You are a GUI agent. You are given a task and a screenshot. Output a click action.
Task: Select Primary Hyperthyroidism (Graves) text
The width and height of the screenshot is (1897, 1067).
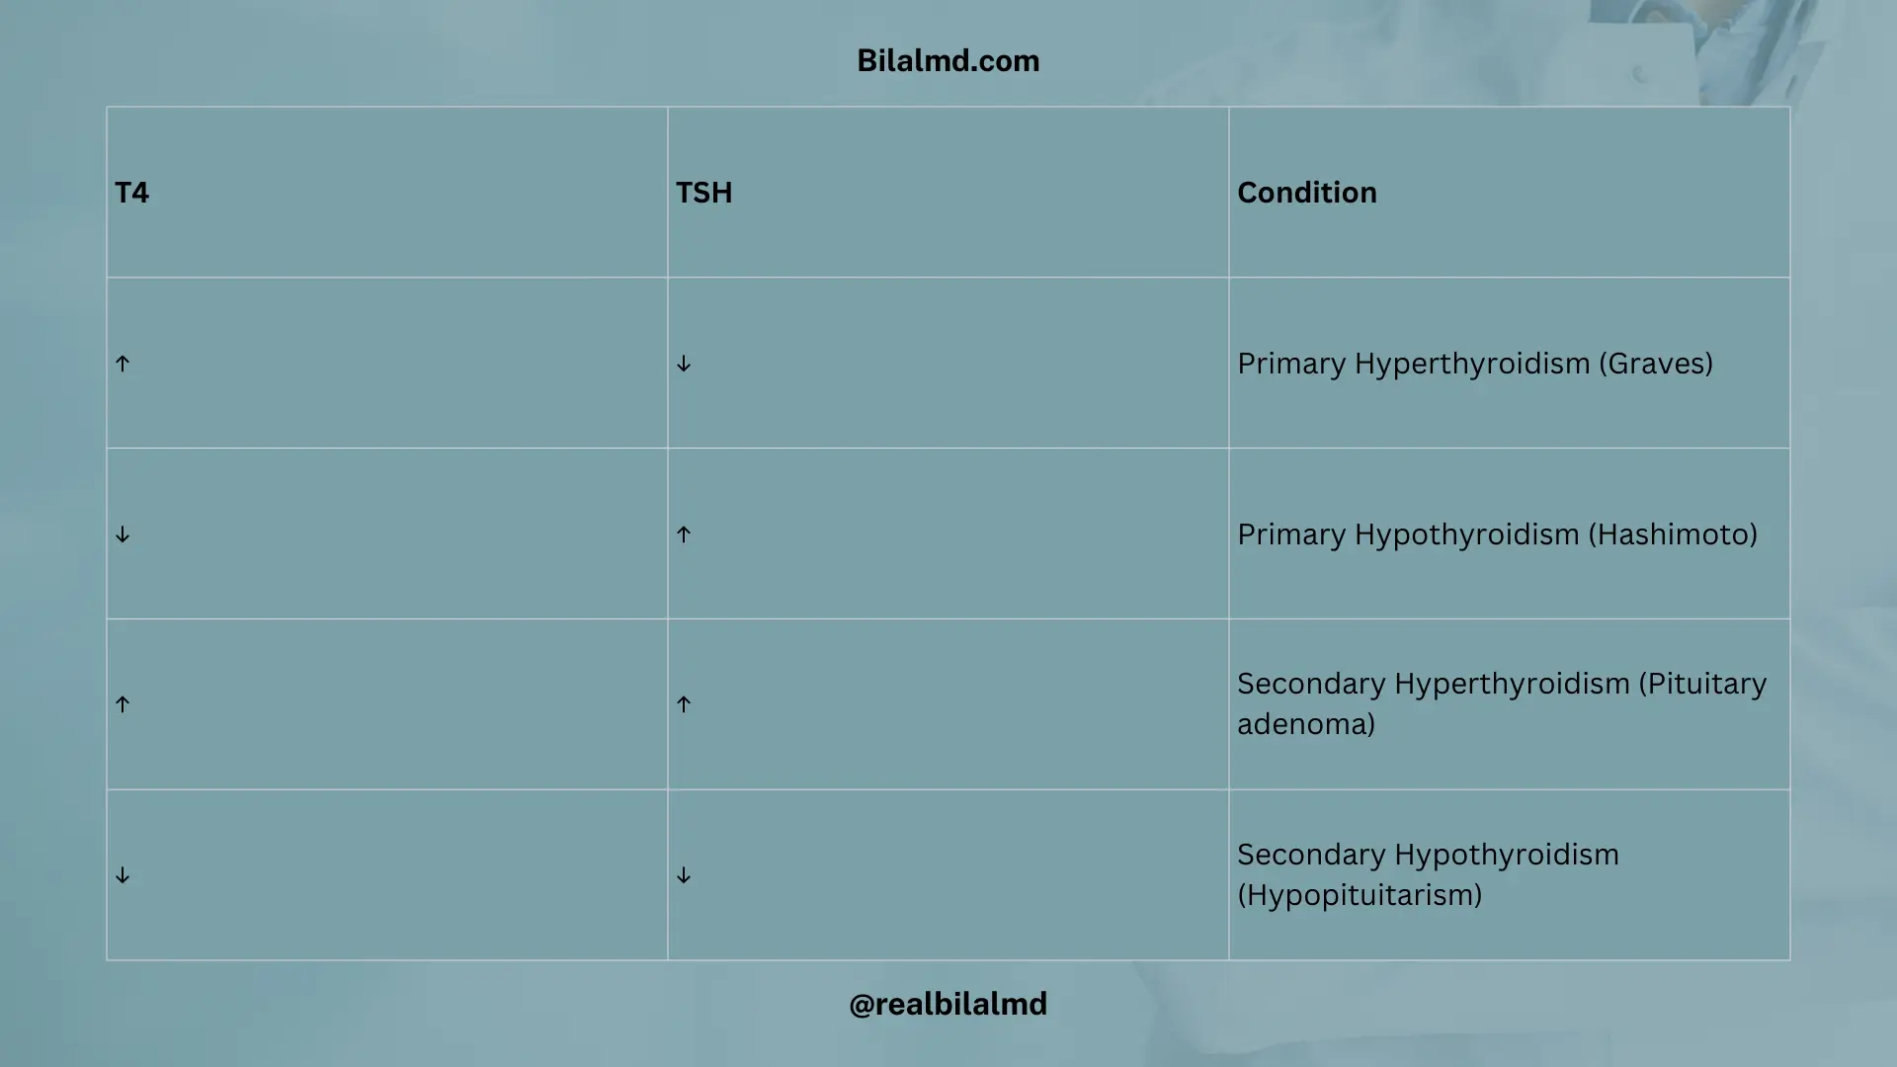(1475, 364)
